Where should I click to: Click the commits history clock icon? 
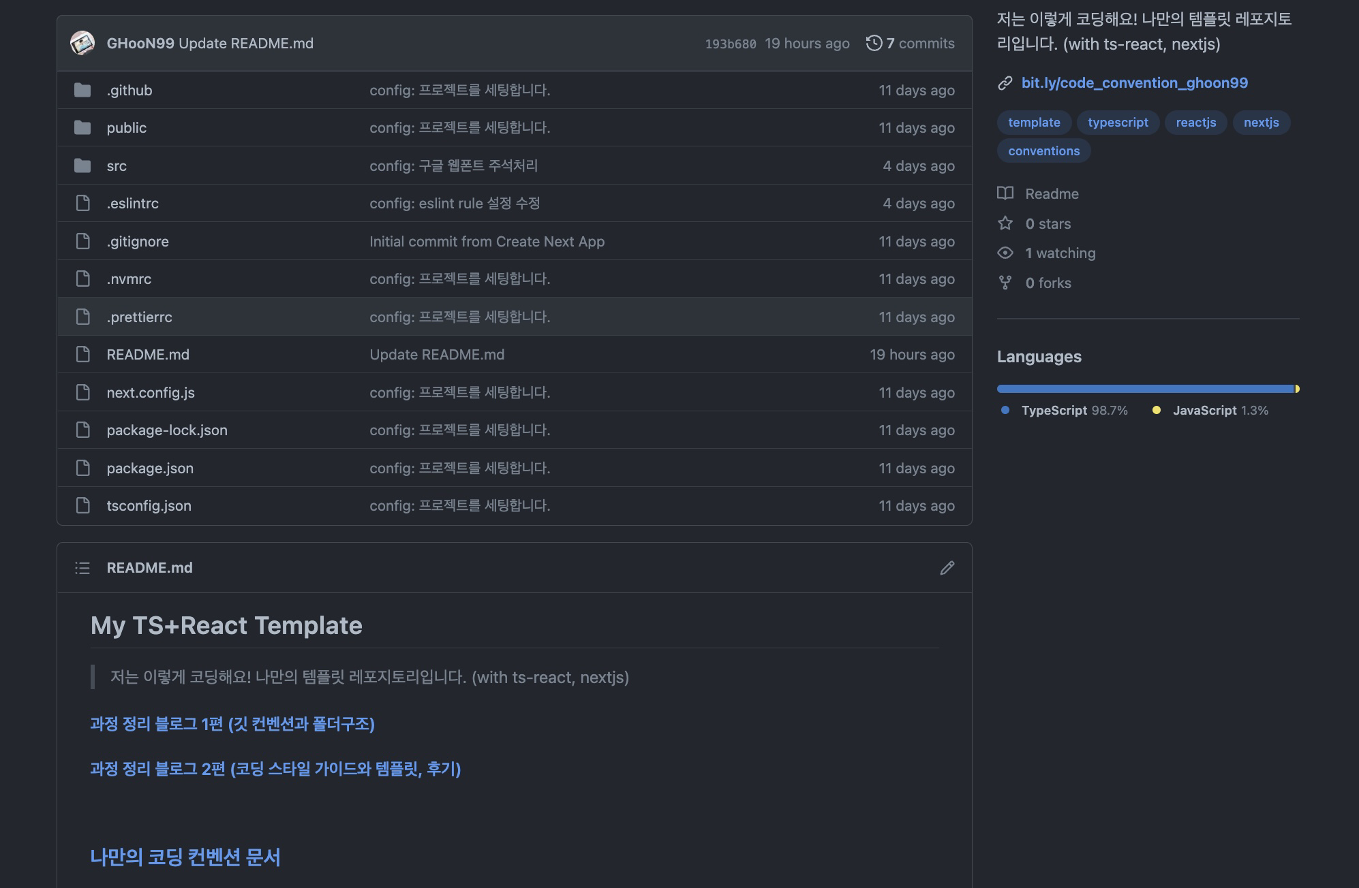pos(874,43)
